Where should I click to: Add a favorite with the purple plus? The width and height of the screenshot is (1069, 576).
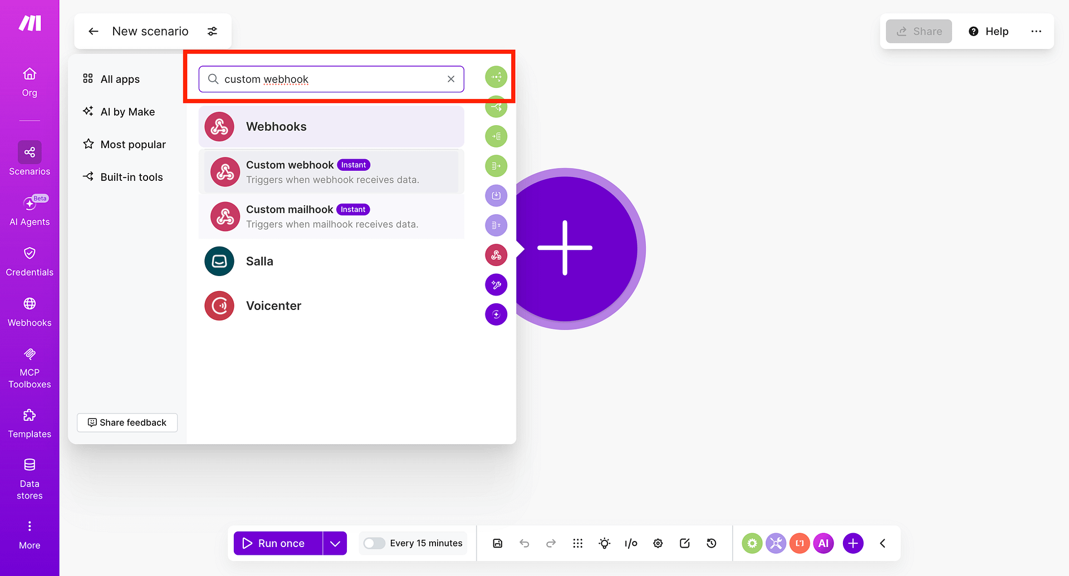pyautogui.click(x=853, y=543)
